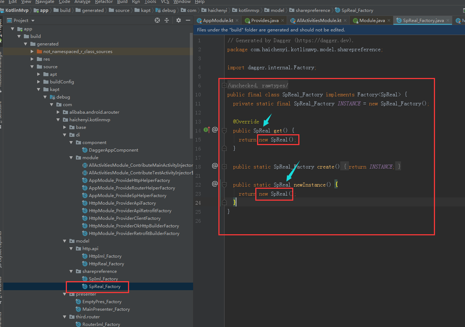Select RouterIml_Factory in the tree

click(x=101, y=324)
